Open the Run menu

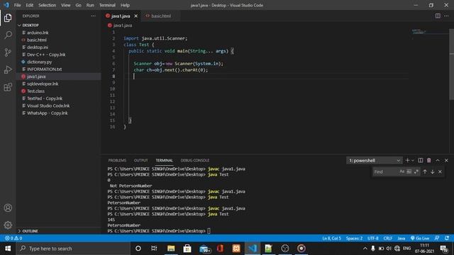click(90, 5)
